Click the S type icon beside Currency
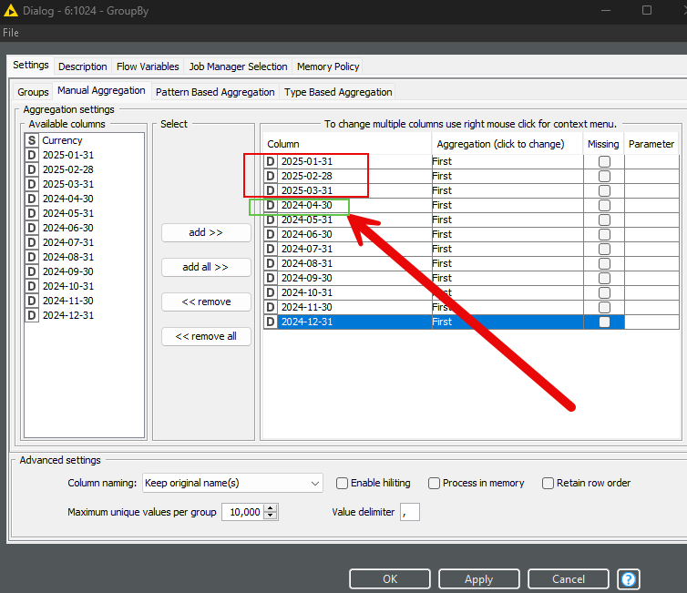This screenshot has height=593, width=687. (x=32, y=140)
